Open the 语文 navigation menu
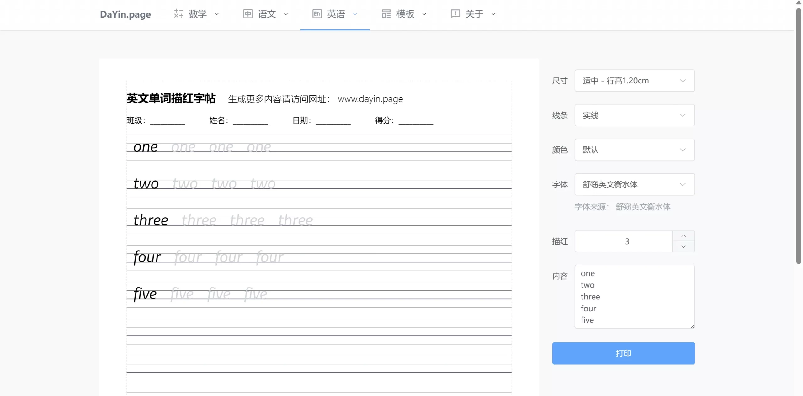The width and height of the screenshot is (803, 396). click(x=267, y=14)
